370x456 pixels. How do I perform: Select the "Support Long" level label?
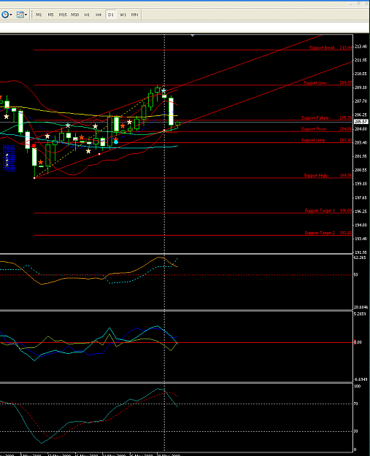coord(312,140)
